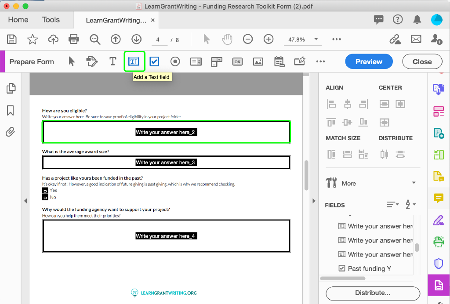Open the Tools tab
This screenshot has height=304, width=450.
click(51, 20)
